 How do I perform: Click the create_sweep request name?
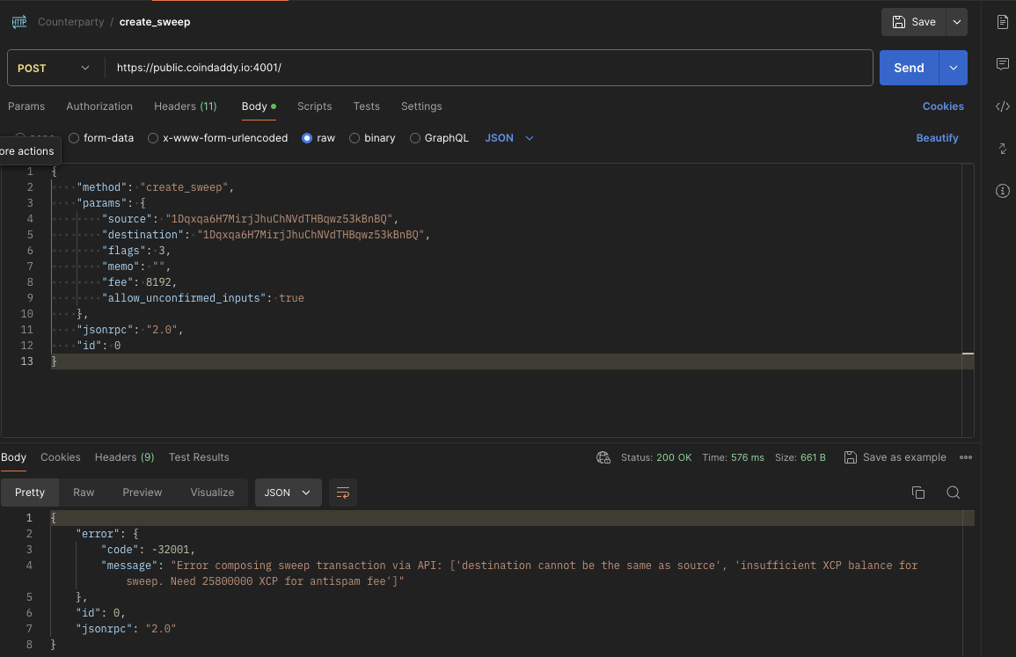pos(155,22)
